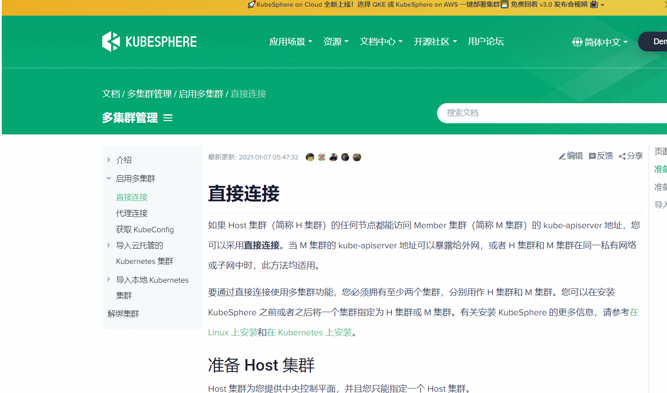Click the 分享 share icon

point(622,156)
